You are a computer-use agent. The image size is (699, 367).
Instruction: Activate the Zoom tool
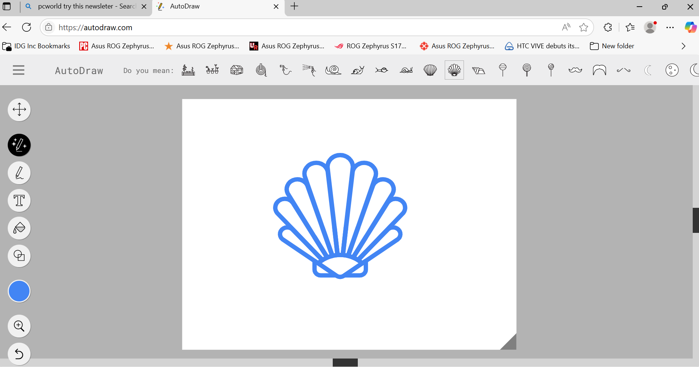[19, 326]
